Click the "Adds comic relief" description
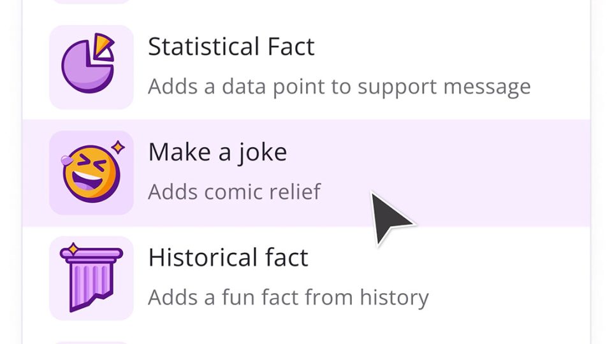Image resolution: width=612 pixels, height=344 pixels. (234, 191)
